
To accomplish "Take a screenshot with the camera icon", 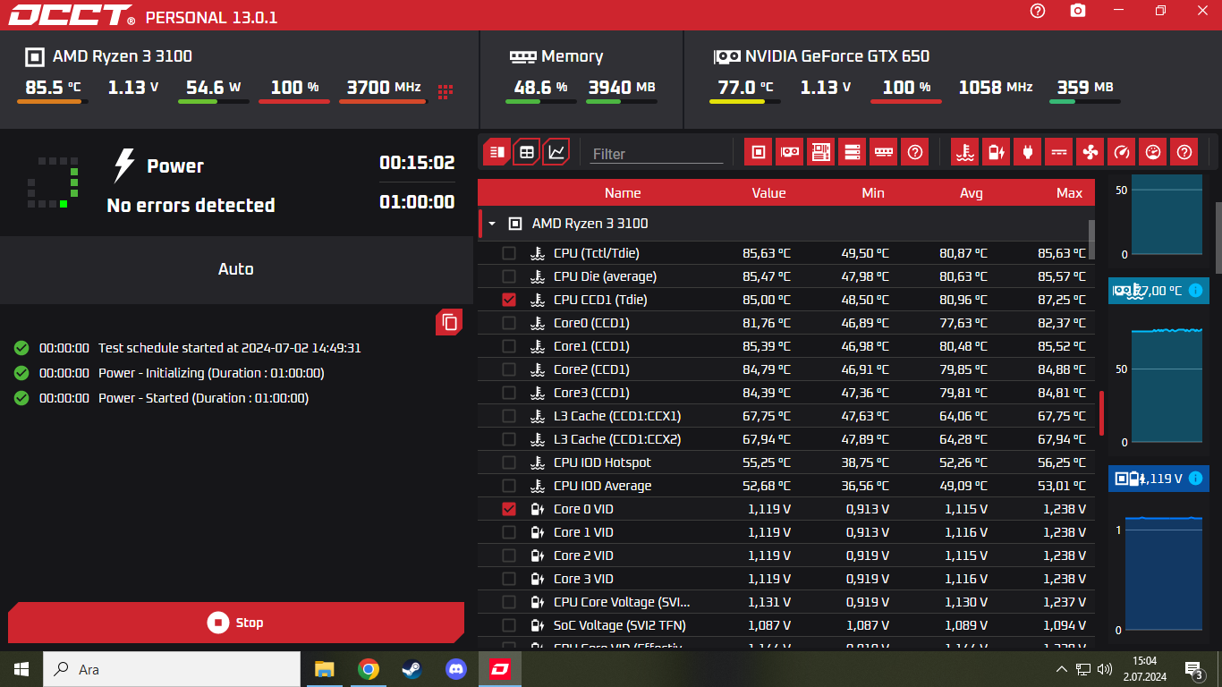I will [x=1078, y=11].
